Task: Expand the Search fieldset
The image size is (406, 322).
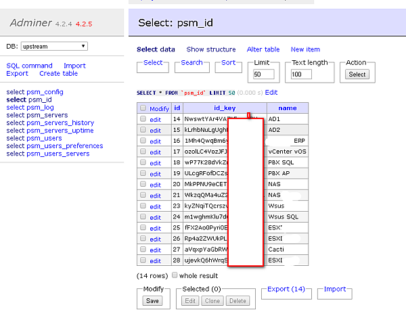Action: 191,63
